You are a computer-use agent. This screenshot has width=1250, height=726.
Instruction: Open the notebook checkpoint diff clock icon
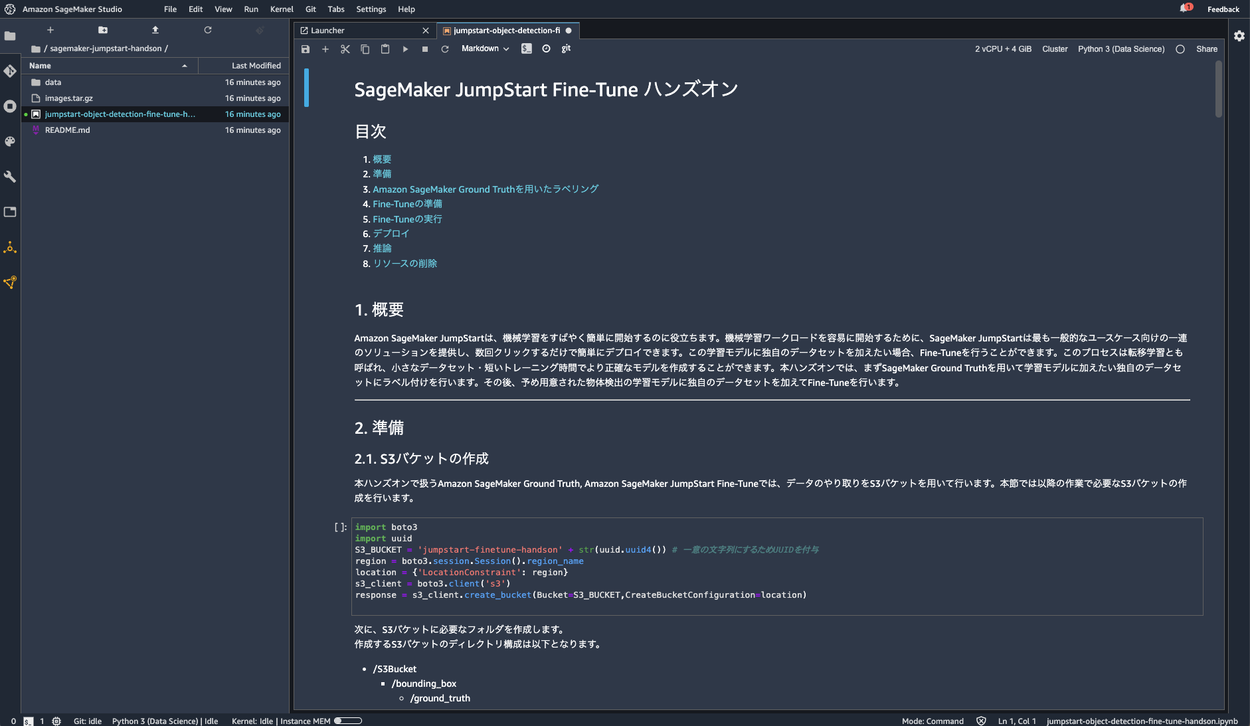click(546, 48)
